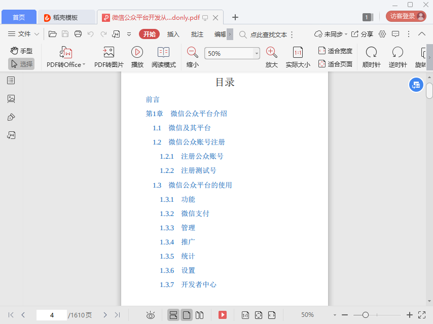Add a new tab with plus
Screen dimensions: 433x324
235,17
